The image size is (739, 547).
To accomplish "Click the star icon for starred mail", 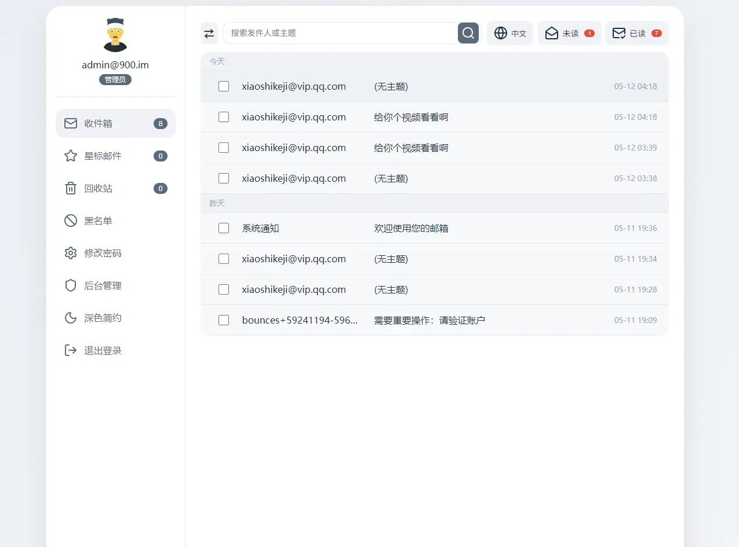I will 71,156.
